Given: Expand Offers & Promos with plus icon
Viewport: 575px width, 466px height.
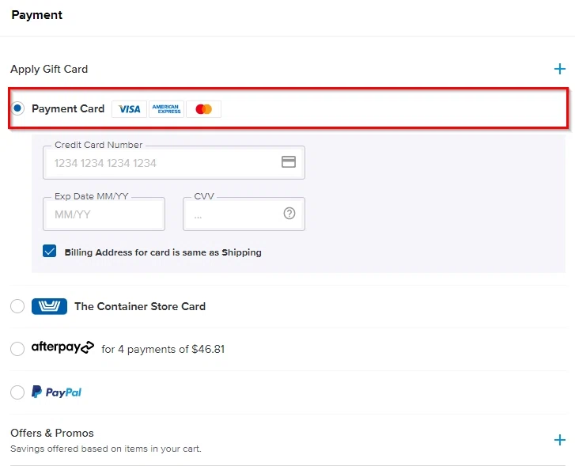Looking at the screenshot, I should click(560, 440).
